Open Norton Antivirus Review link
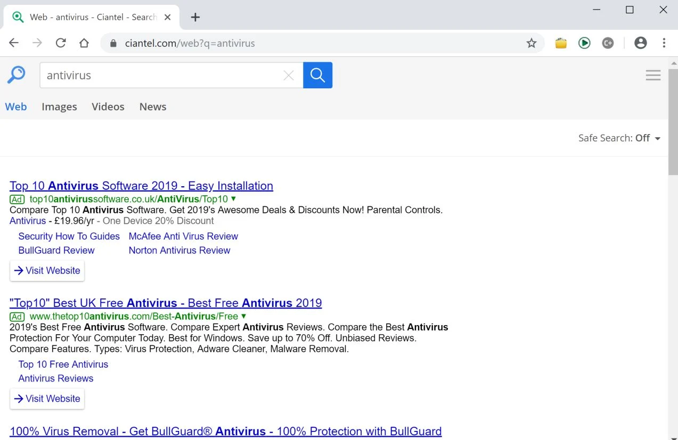The height and width of the screenshot is (440, 678). 179,250
